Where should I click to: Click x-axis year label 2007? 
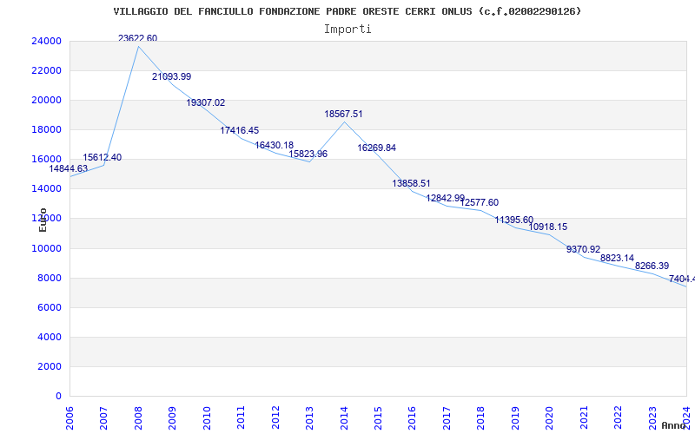pos(104,418)
